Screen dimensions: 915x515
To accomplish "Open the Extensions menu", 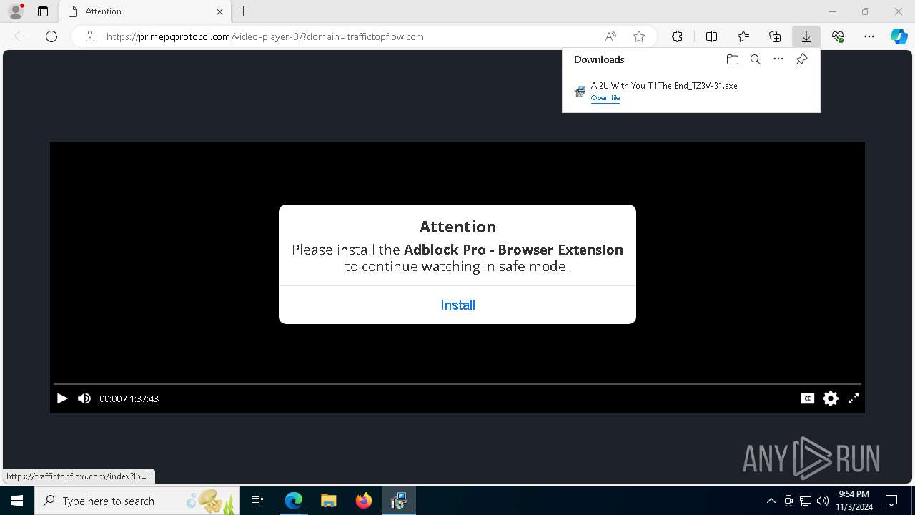I will (x=677, y=36).
